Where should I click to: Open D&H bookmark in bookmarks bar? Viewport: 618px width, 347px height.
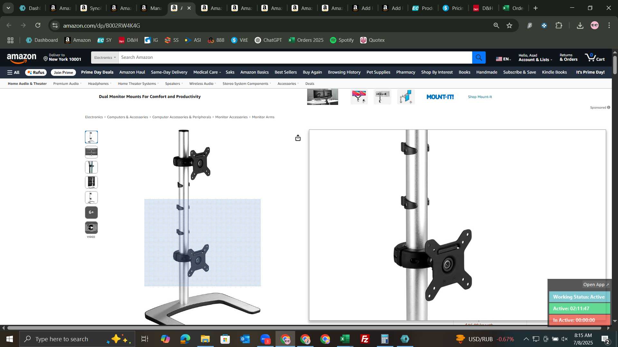click(x=128, y=40)
